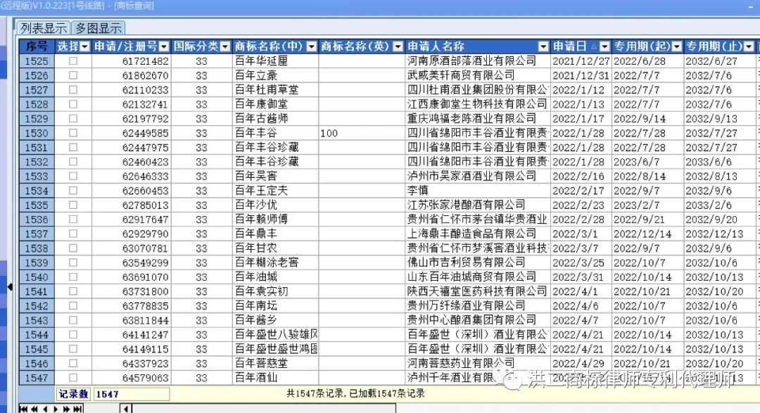Image resolution: width=760 pixels, height=413 pixels.
Task: Open the 选择 column filter dropdown
Action: pyautogui.click(x=85, y=46)
